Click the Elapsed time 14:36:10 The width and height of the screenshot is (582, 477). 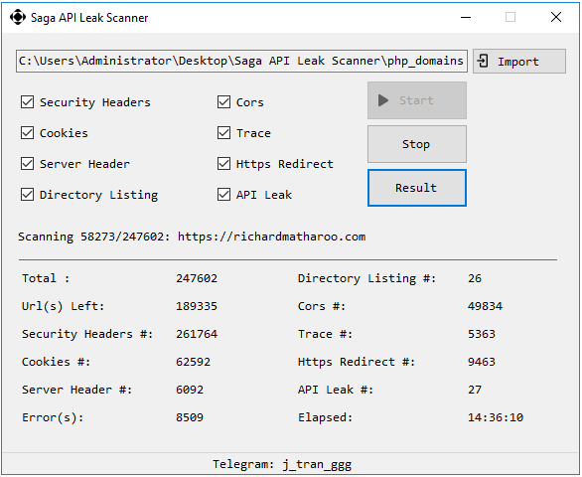pos(496,417)
